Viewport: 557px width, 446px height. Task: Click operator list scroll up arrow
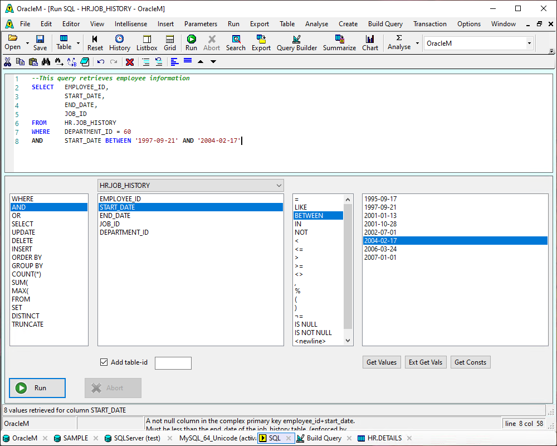click(x=348, y=200)
